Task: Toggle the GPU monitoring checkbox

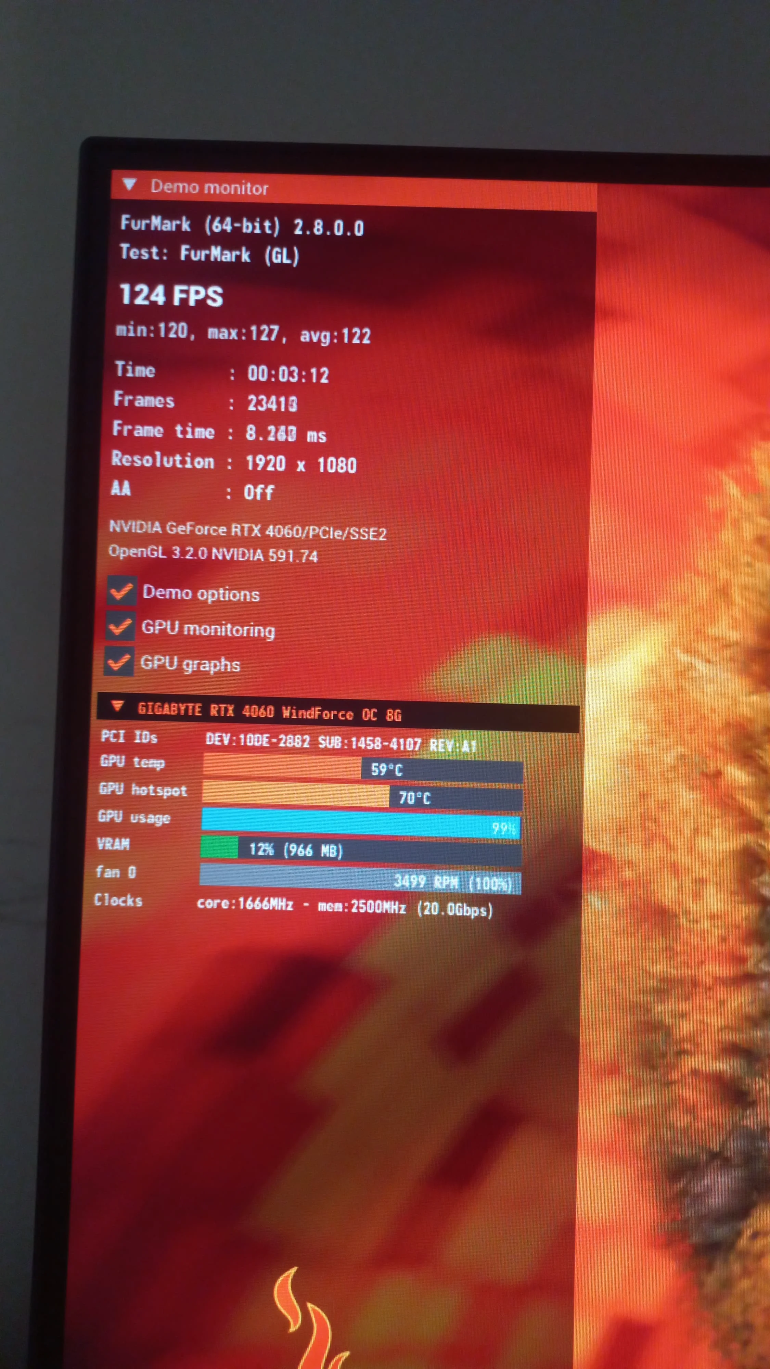Action: 120,626
